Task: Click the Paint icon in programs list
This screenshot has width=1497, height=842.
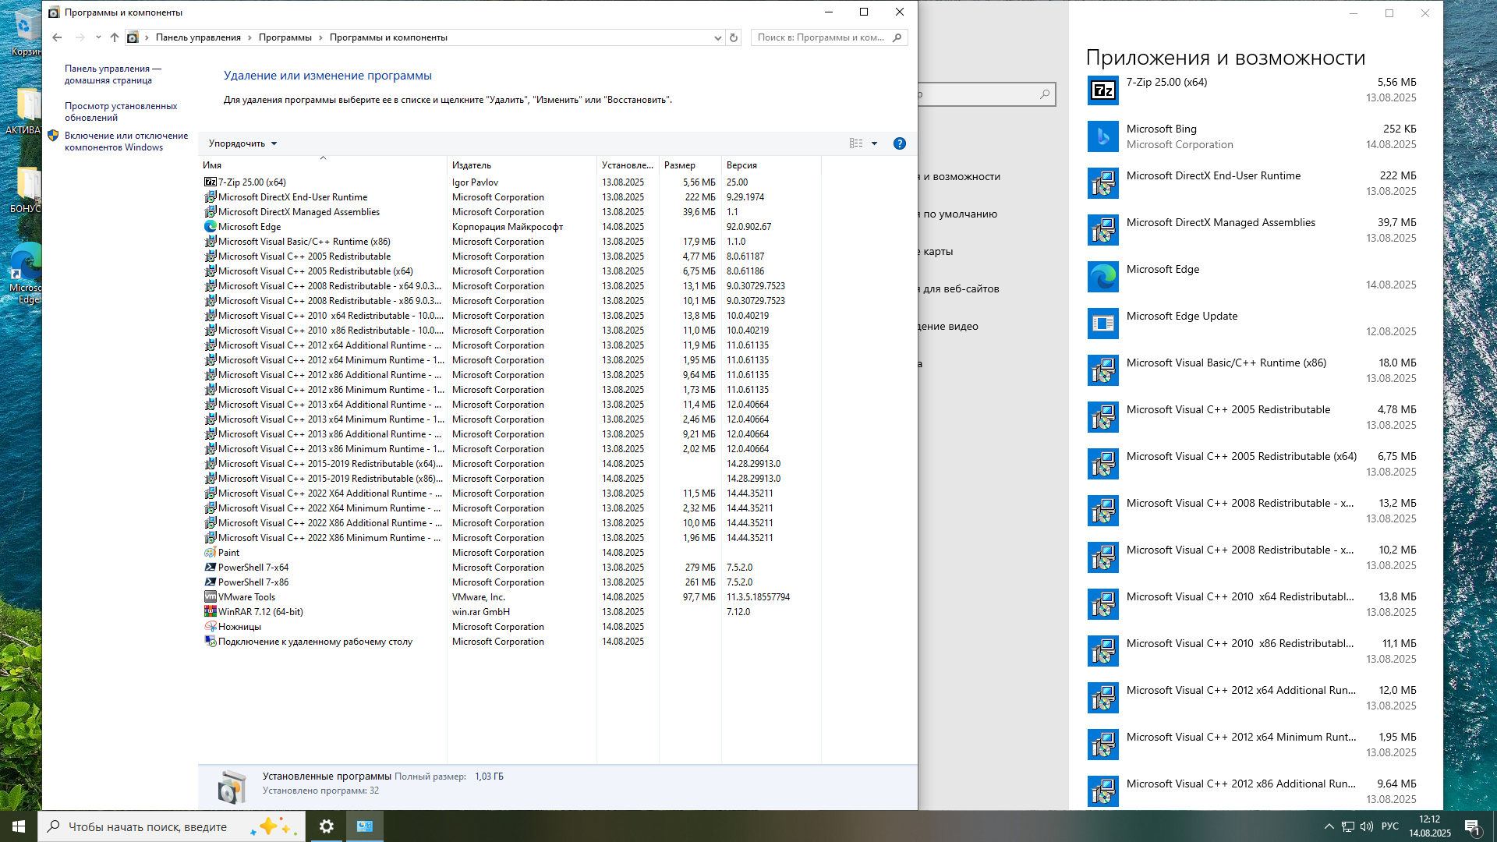Action: click(x=211, y=553)
